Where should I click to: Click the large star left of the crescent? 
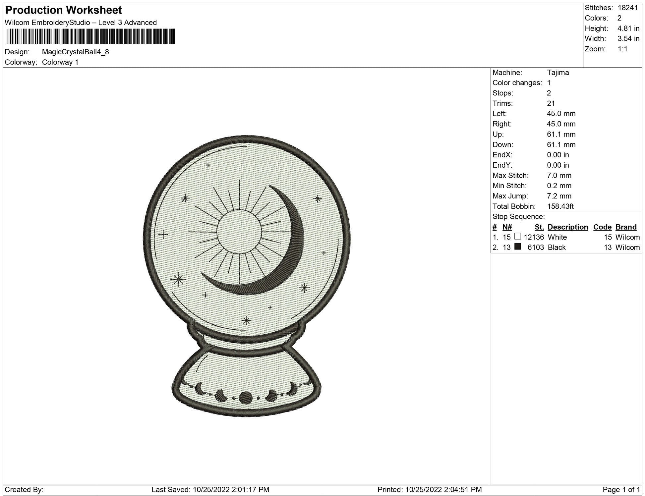point(178,280)
